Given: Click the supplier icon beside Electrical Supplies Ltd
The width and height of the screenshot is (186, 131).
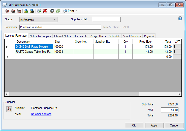Looking at the screenshot, I should pos(9,109).
